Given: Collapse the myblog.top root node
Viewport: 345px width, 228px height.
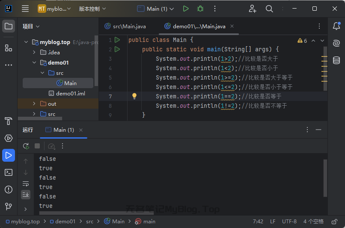Looking at the screenshot, I should (26, 42).
